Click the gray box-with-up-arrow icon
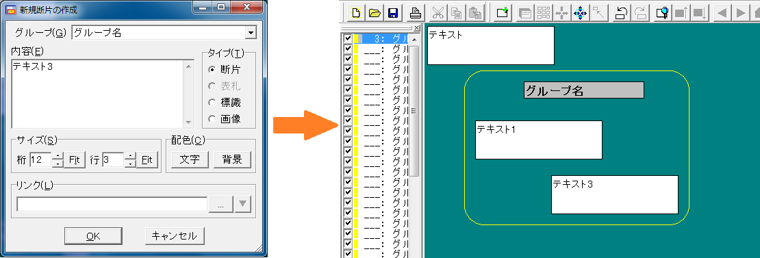The image size is (760, 258). point(681,12)
